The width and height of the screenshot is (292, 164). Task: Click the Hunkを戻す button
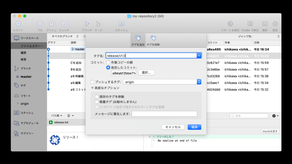tap(270, 131)
